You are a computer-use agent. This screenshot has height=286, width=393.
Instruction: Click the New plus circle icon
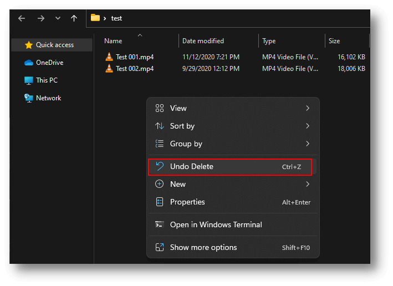coord(160,184)
